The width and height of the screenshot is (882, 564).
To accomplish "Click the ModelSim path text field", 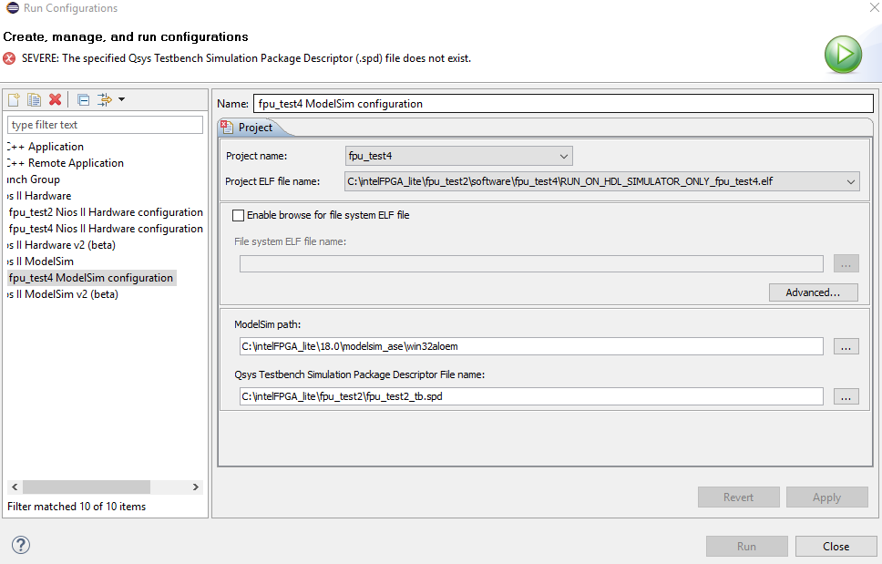I will click(x=531, y=346).
